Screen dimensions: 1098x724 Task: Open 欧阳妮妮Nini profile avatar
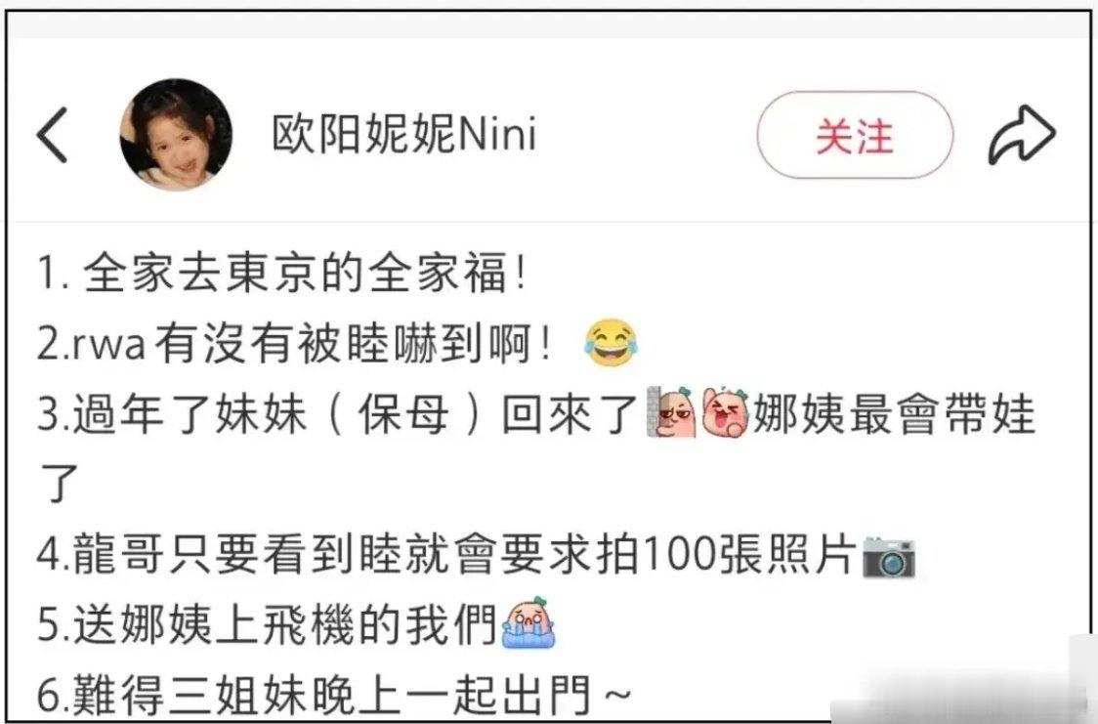[x=176, y=135]
